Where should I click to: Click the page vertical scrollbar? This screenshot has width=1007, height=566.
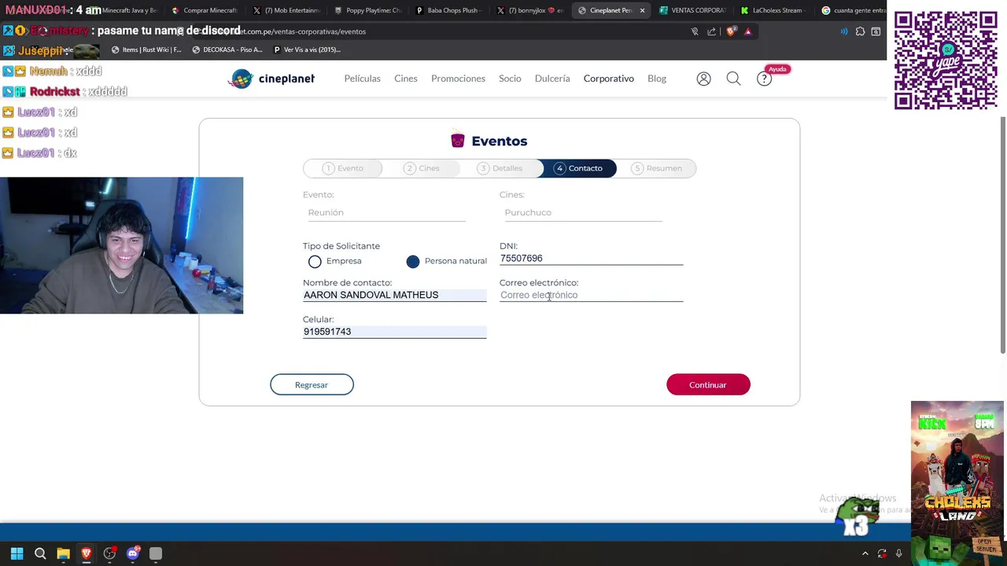click(1002, 236)
